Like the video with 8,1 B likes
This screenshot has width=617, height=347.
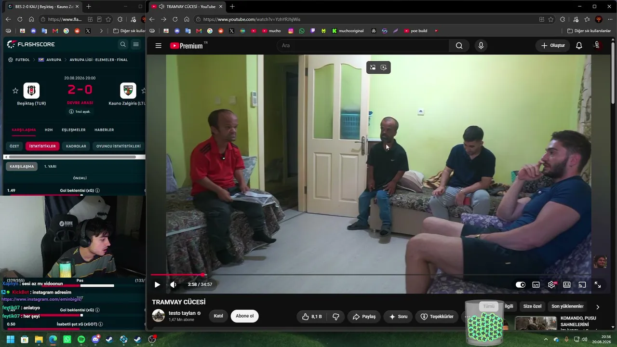[312, 317]
